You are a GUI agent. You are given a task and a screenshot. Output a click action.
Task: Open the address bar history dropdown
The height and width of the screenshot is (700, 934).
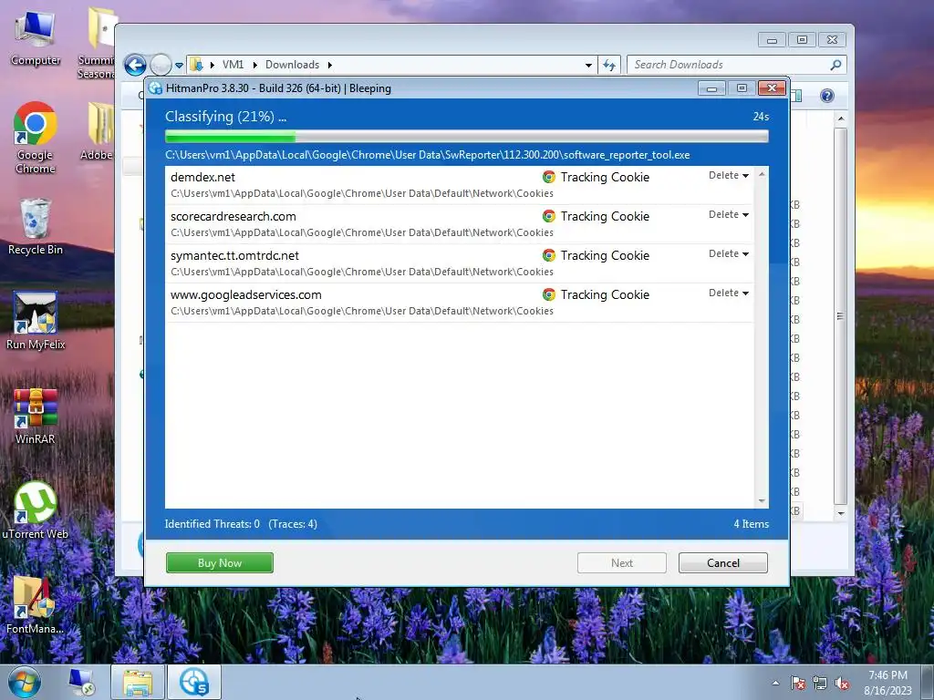click(x=588, y=65)
